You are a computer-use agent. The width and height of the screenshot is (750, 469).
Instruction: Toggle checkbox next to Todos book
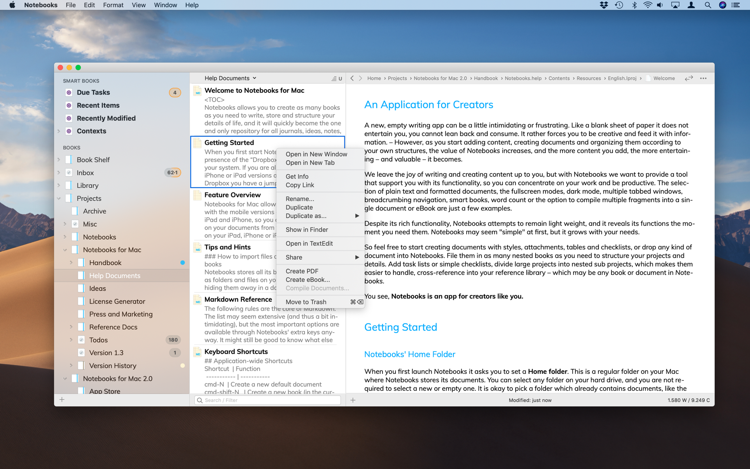click(x=80, y=339)
